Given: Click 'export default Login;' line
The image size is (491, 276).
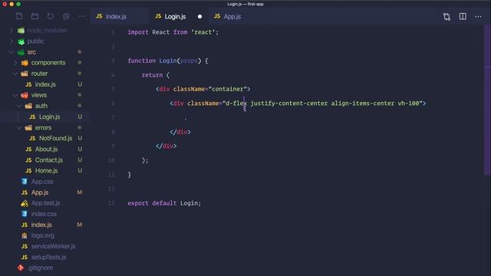Looking at the screenshot, I should [164, 203].
